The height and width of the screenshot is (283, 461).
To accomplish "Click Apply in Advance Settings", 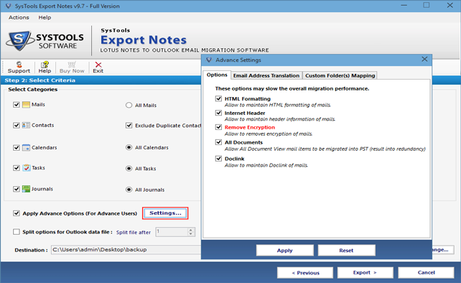I will tap(284, 251).
